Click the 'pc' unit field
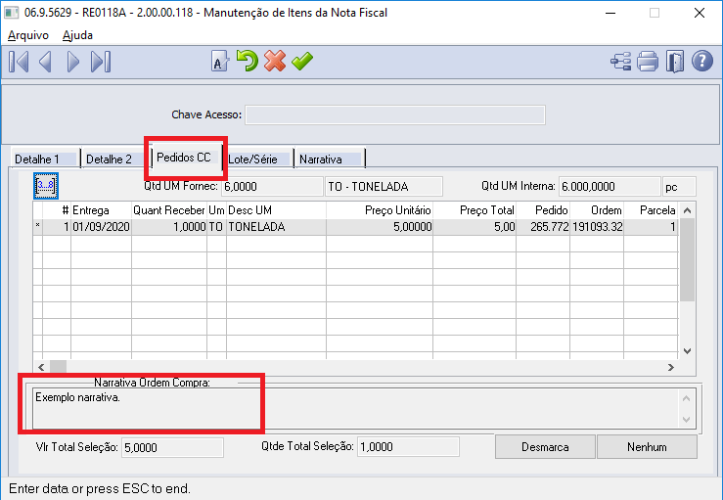The image size is (723, 500). [x=679, y=186]
